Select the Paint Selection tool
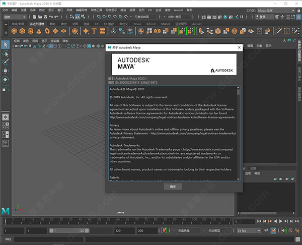Screen dimensions: 302x245 (6, 62)
